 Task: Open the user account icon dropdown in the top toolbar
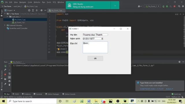[140, 6]
